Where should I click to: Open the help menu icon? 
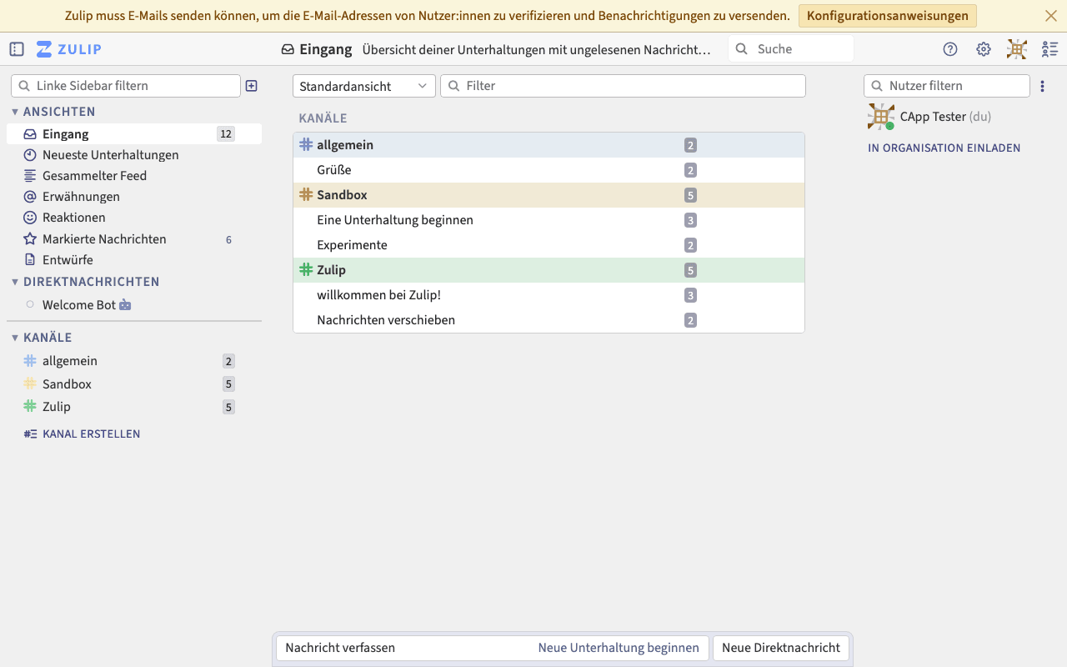[x=950, y=49]
